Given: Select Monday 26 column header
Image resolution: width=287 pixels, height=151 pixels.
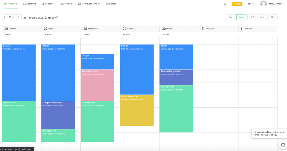Looking at the screenshot, I should click(x=22, y=29).
